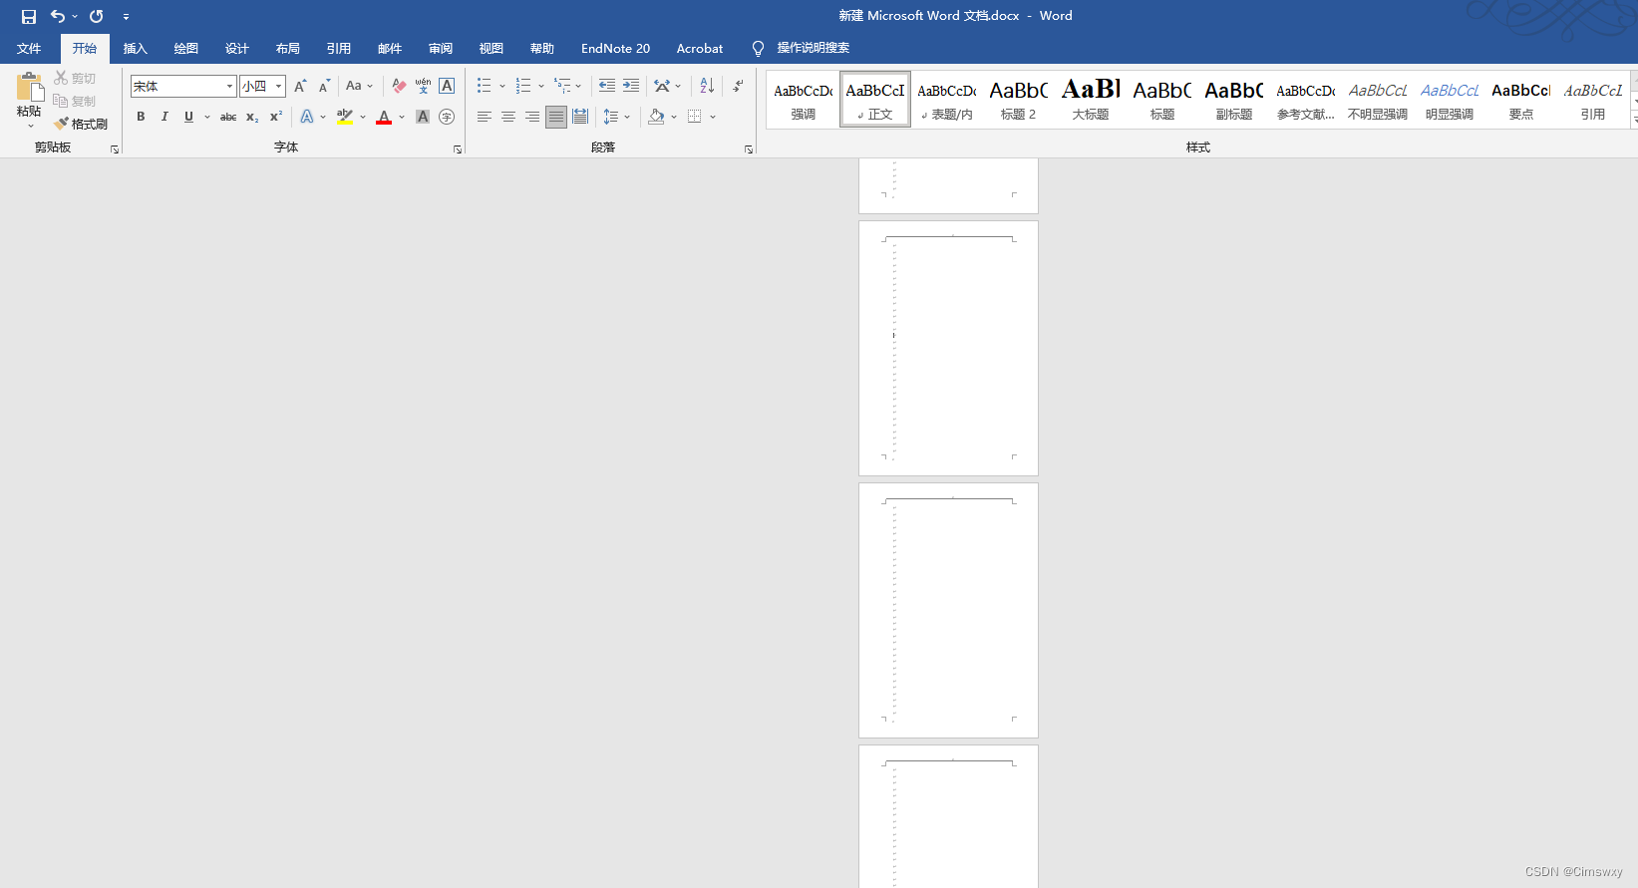The image size is (1638, 888).
Task: Apply the 引用 quote style
Action: tap(1593, 99)
